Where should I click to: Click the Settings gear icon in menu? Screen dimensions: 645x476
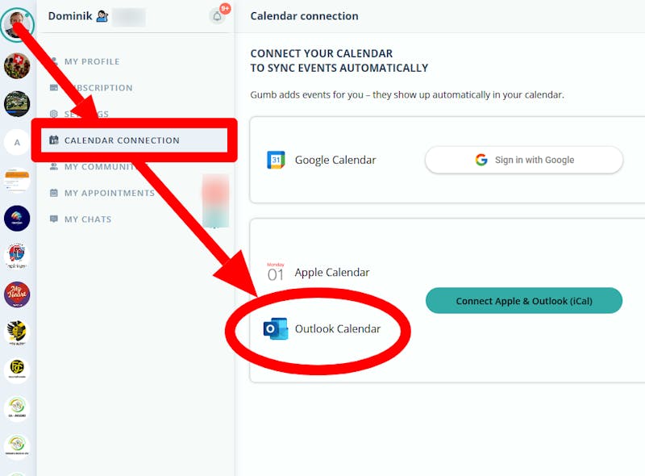pos(54,114)
